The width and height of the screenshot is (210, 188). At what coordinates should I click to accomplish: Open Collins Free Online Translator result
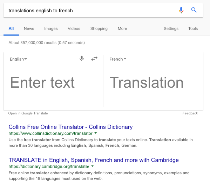click(70, 127)
